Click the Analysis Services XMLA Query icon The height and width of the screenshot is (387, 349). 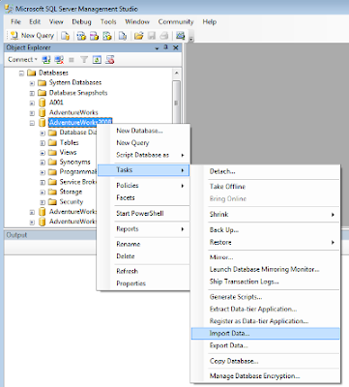pyautogui.click(x=106, y=36)
